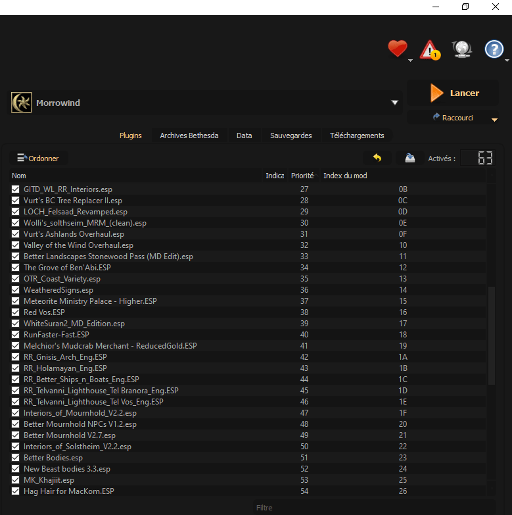512x515 pixels.
Task: Click the red heart endorse icon
Action: coord(397,49)
